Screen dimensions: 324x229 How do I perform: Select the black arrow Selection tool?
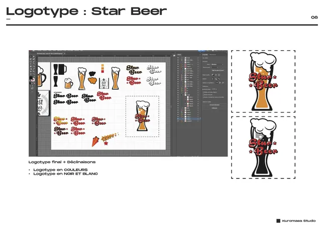(x=31, y=56)
